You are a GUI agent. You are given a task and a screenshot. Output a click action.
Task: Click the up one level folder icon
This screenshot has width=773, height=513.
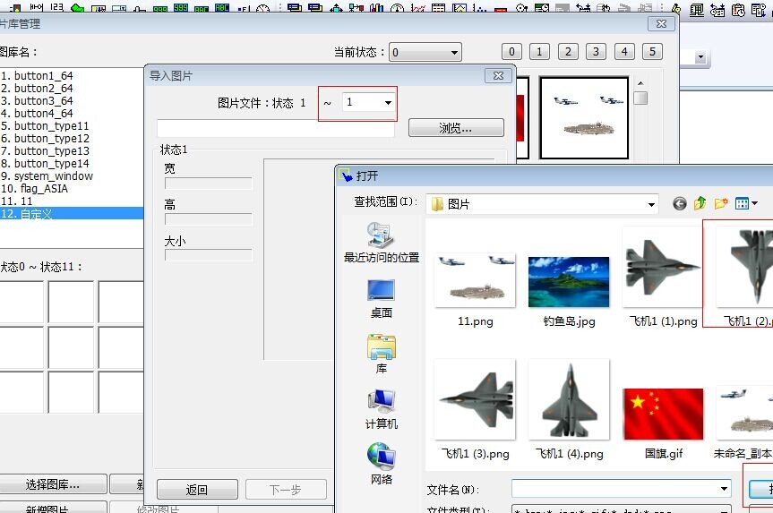point(700,204)
